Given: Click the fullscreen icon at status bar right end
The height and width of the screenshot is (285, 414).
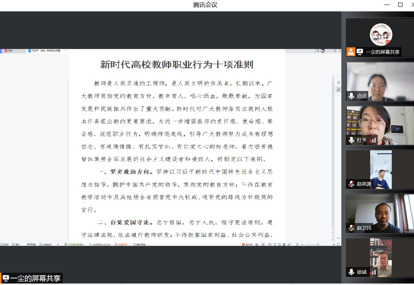Looking at the screenshot, I should point(338,245).
